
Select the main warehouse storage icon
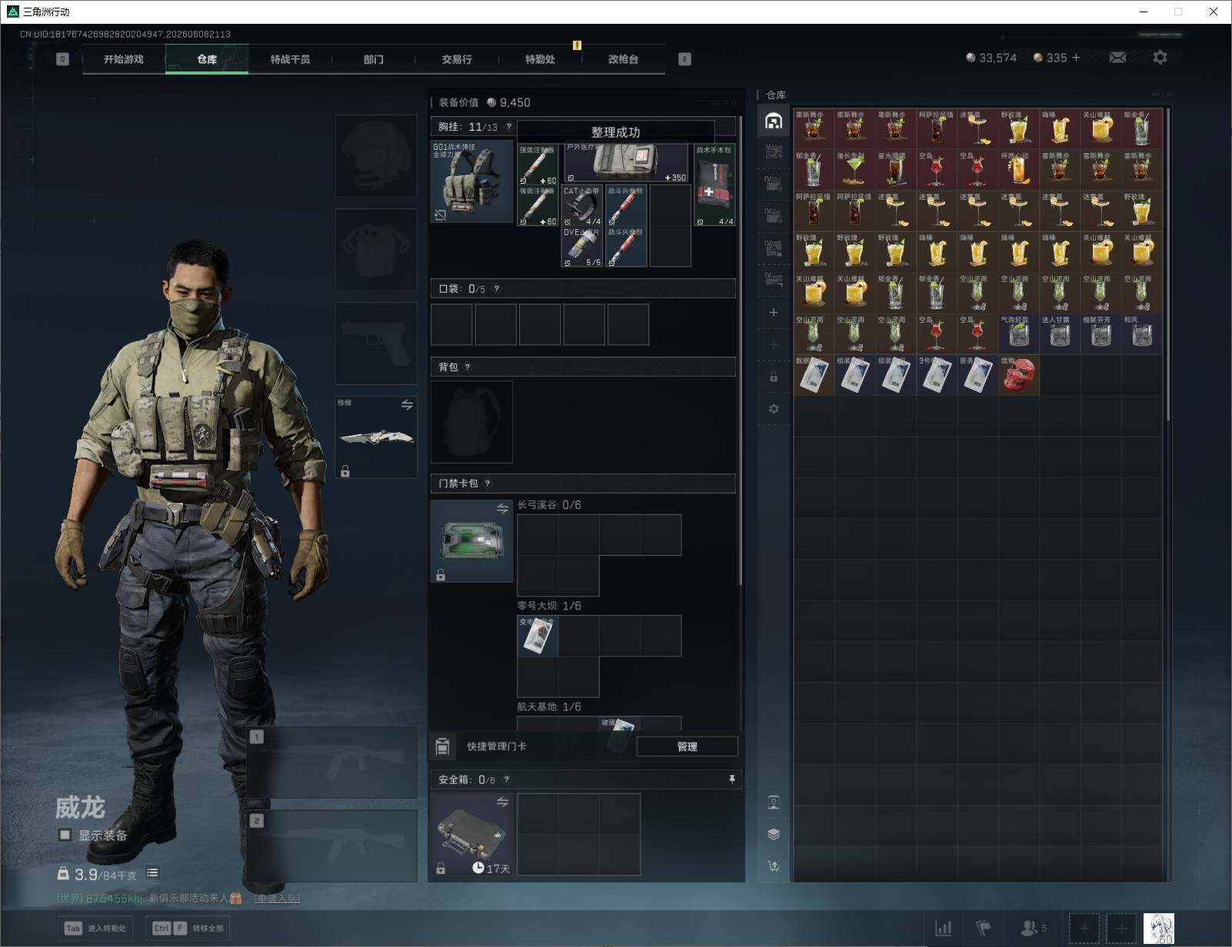[x=774, y=121]
